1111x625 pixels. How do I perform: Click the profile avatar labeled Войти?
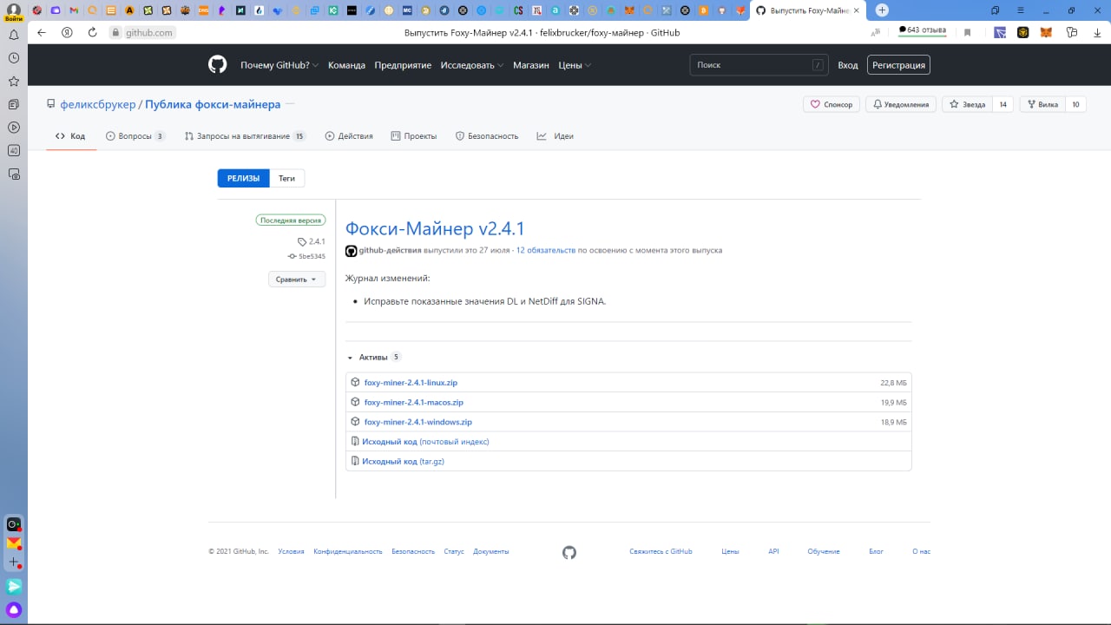coord(14,12)
